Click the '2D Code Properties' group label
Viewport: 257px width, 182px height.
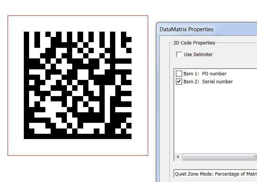(194, 43)
